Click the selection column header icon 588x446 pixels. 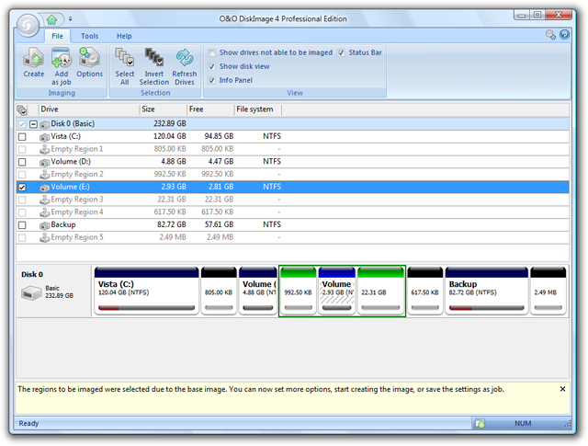22,109
